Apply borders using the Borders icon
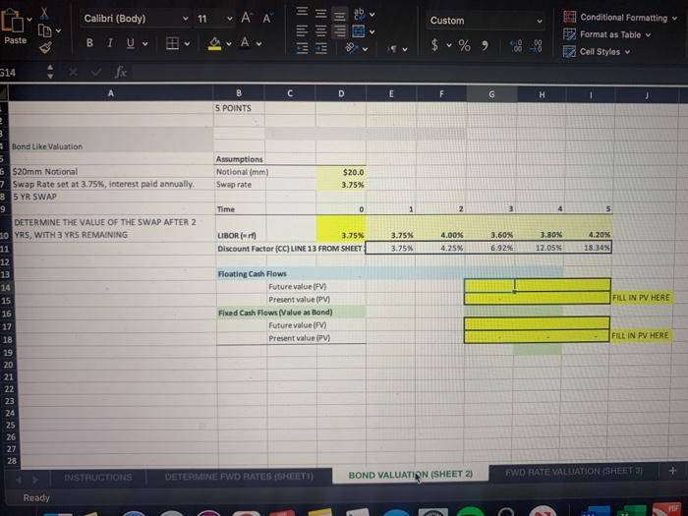 click(x=172, y=43)
